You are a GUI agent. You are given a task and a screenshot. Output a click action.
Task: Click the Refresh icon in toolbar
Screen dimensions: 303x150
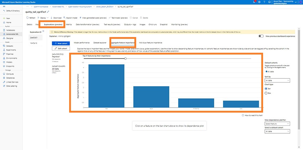tap(27, 18)
